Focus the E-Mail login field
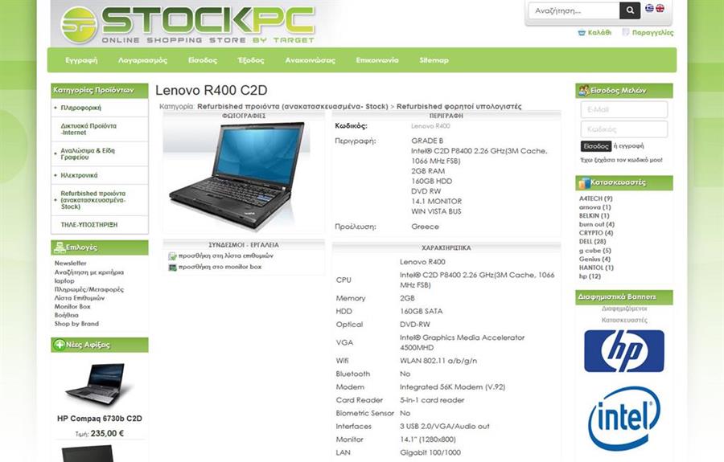 623,110
